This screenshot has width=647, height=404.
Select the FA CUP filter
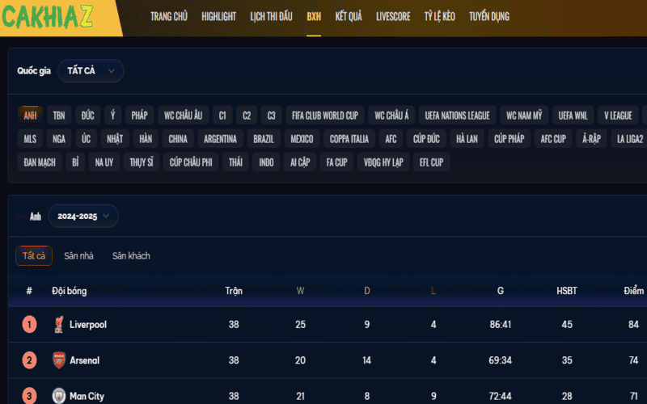tap(336, 162)
